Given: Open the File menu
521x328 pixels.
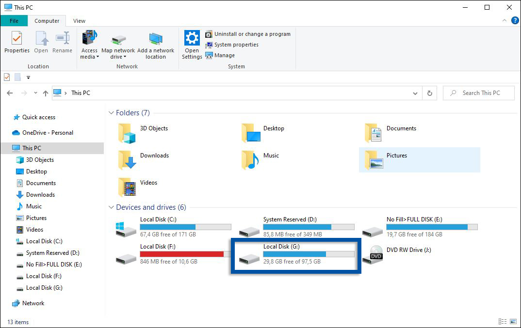Looking at the screenshot, I should [14, 20].
